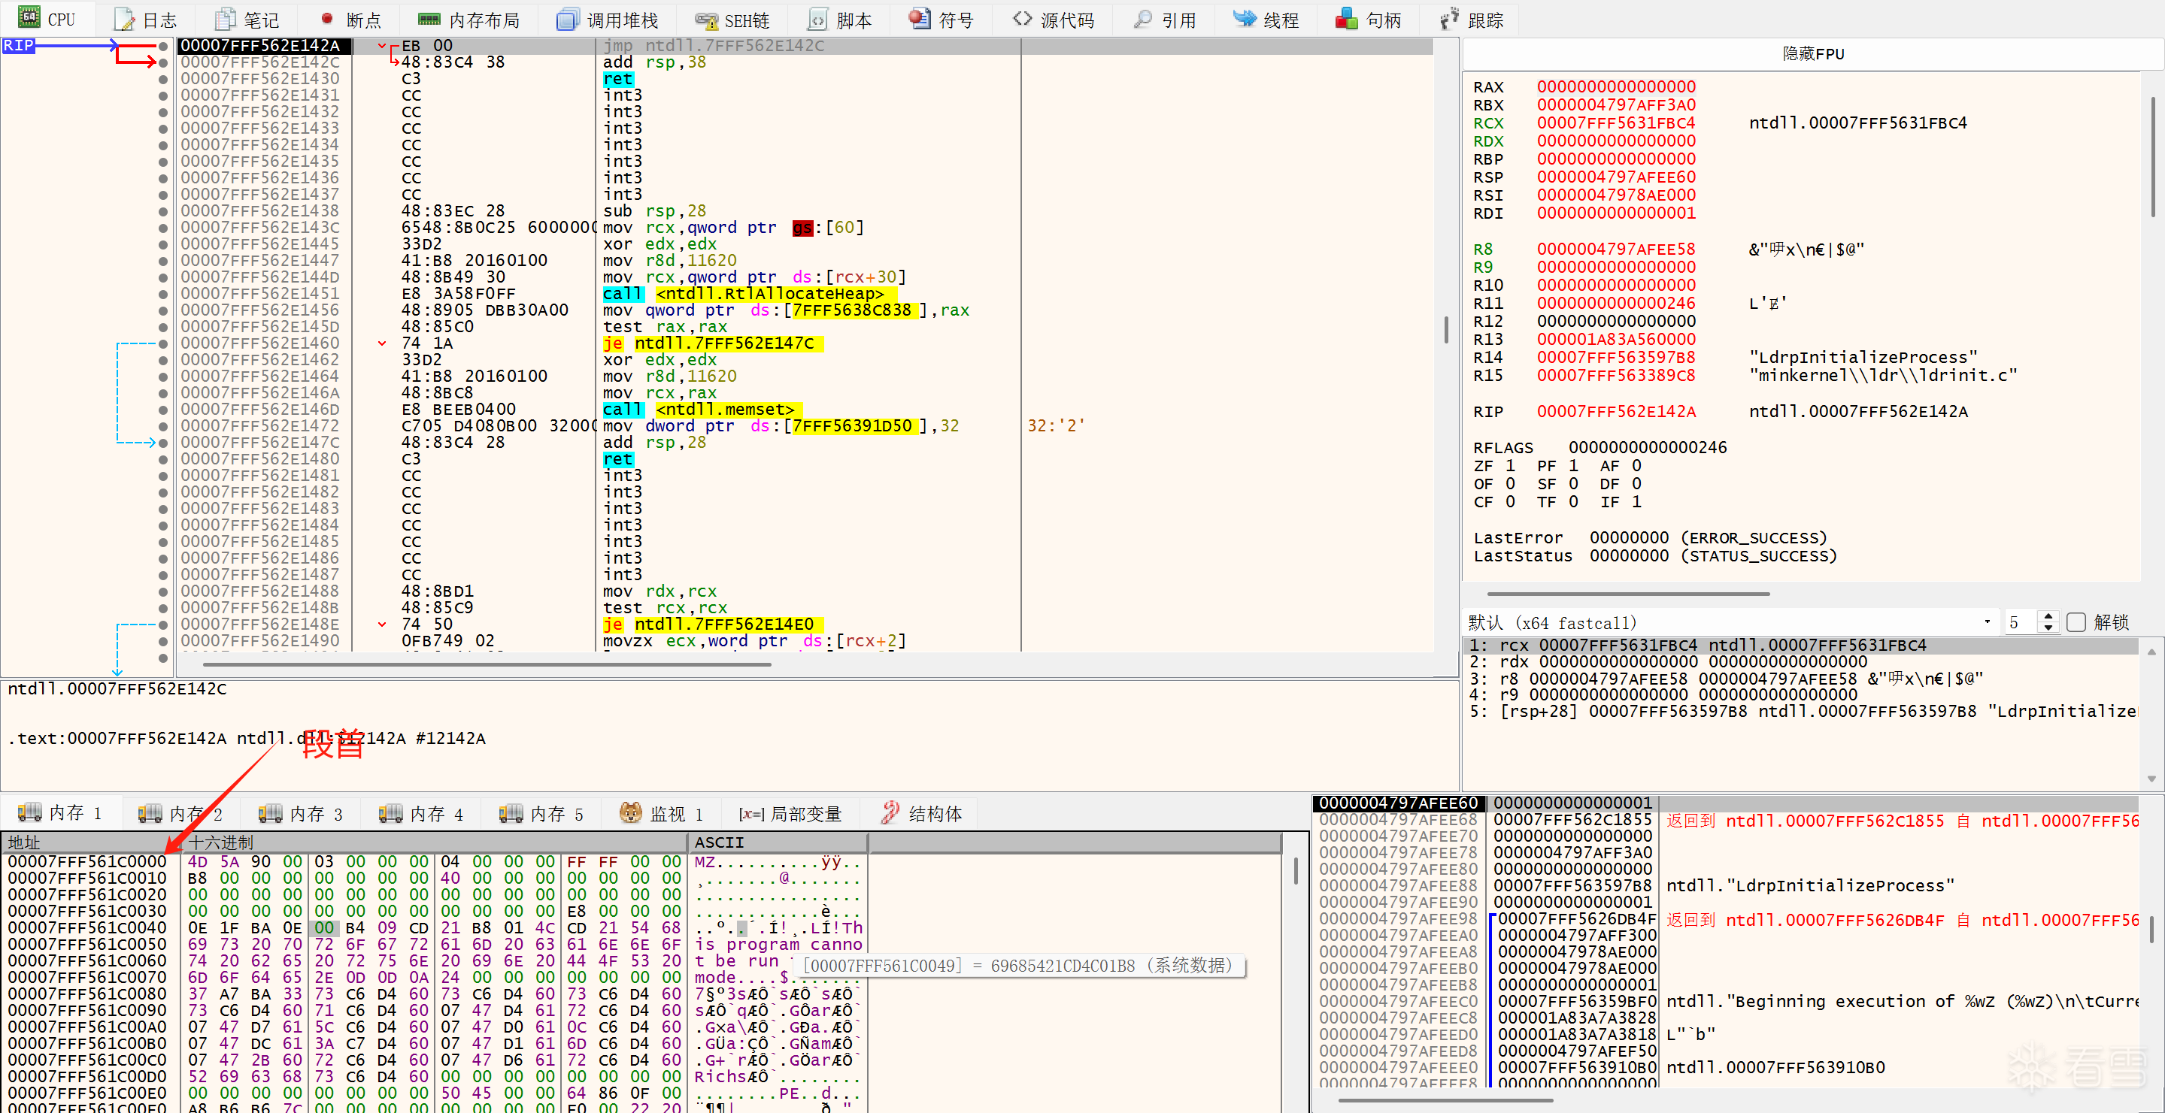The image size is (2165, 1113).
Task: Open the 线程 threads tab icon
Action: coord(1245,19)
